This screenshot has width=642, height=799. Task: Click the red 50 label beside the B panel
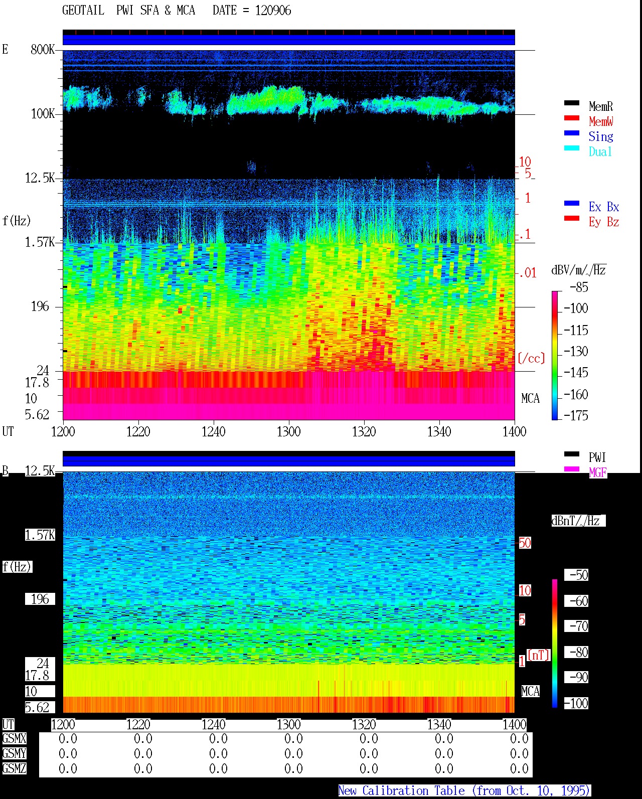coord(525,543)
